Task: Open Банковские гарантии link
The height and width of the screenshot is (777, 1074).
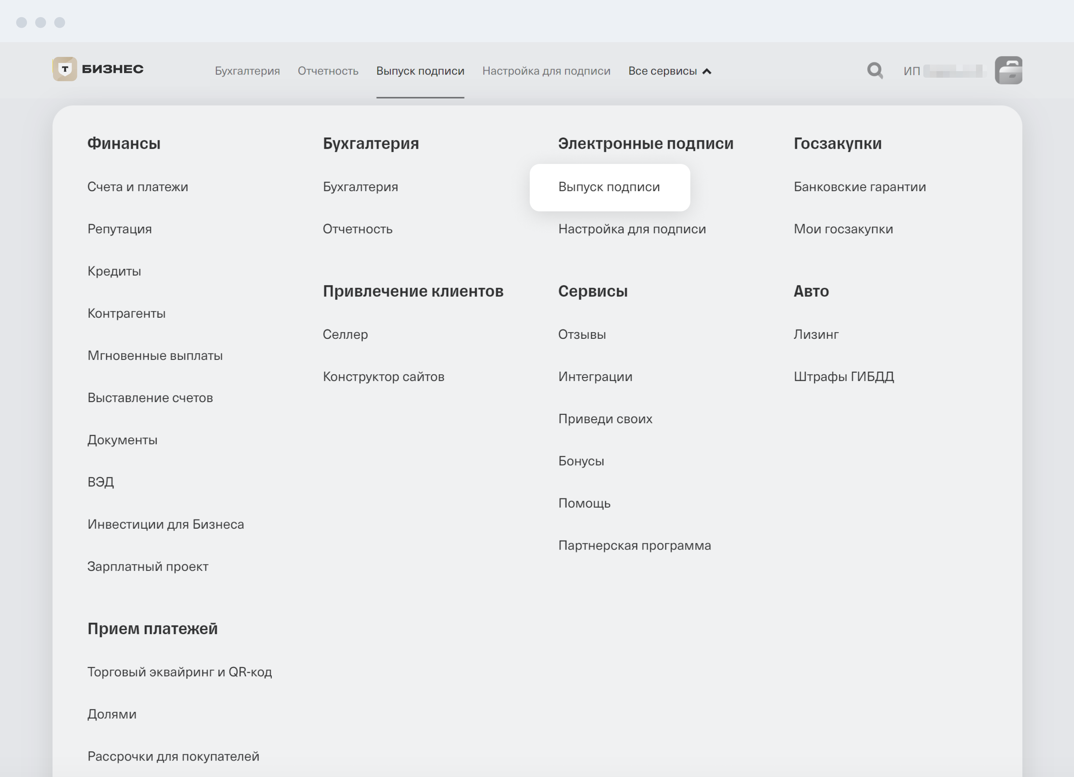Action: point(859,187)
